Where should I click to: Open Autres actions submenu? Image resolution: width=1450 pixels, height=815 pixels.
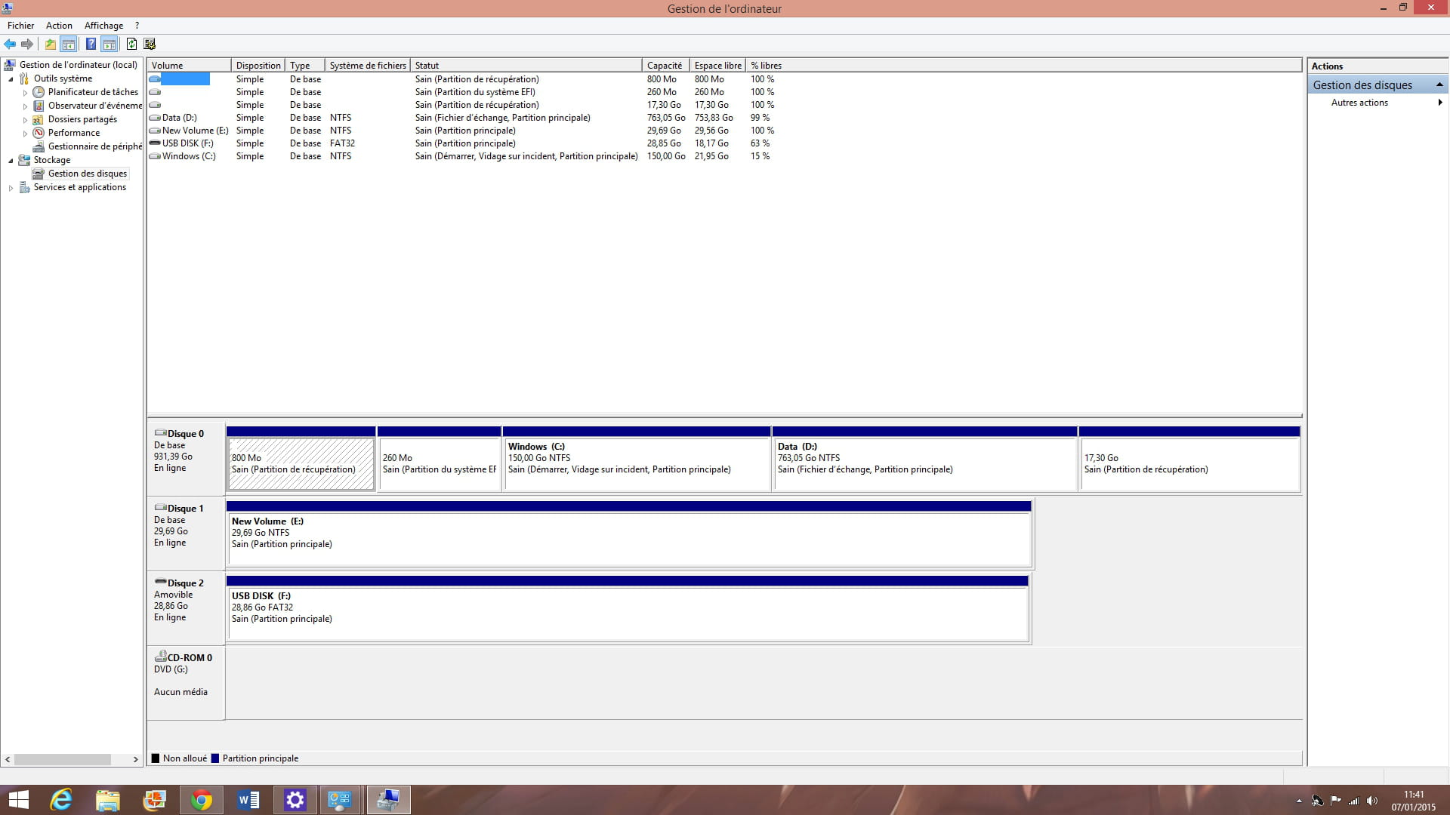coord(1359,103)
